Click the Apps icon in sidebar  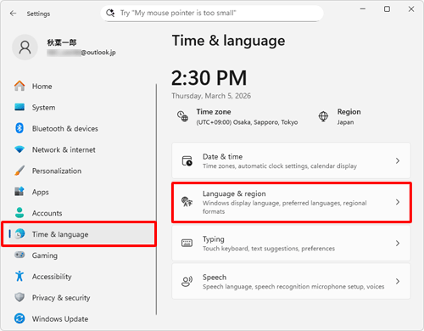(20, 192)
